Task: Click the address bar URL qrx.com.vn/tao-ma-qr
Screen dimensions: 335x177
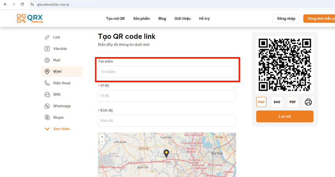Action: tap(53, 4)
